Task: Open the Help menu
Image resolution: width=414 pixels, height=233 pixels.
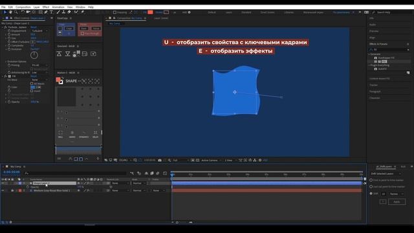Action: coord(91,7)
